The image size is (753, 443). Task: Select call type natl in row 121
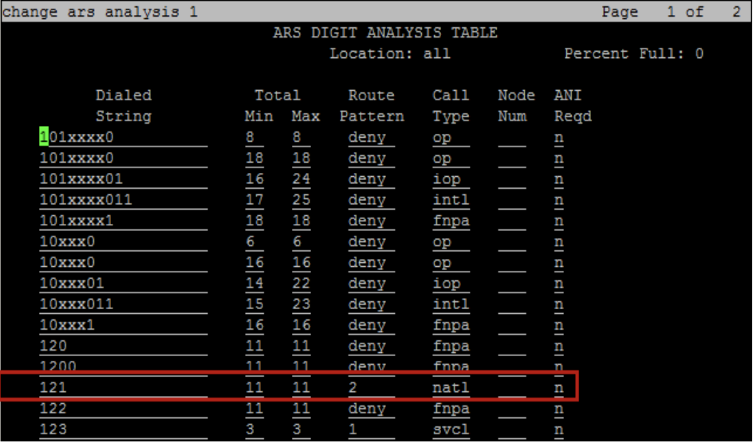coord(451,388)
